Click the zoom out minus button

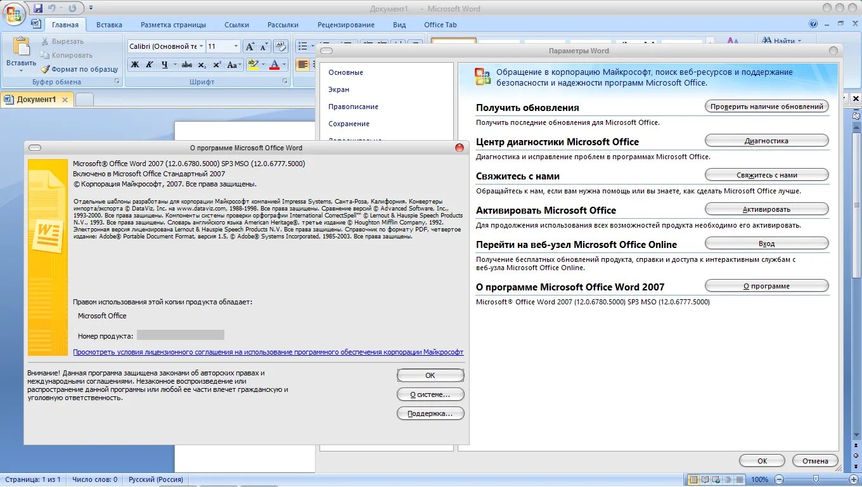(779, 479)
